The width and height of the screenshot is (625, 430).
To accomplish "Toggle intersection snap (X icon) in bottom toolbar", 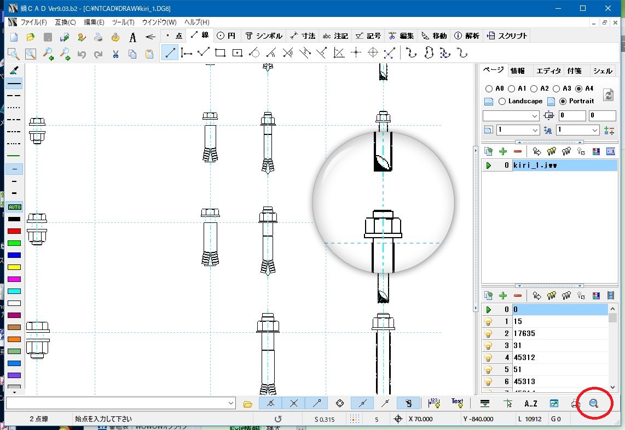I will (x=293, y=403).
